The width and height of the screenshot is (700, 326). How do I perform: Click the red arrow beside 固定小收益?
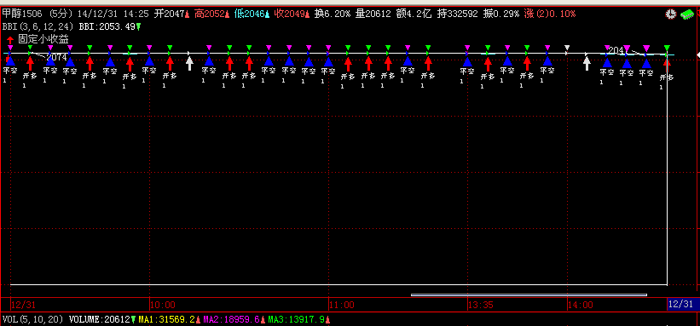[x=10, y=40]
